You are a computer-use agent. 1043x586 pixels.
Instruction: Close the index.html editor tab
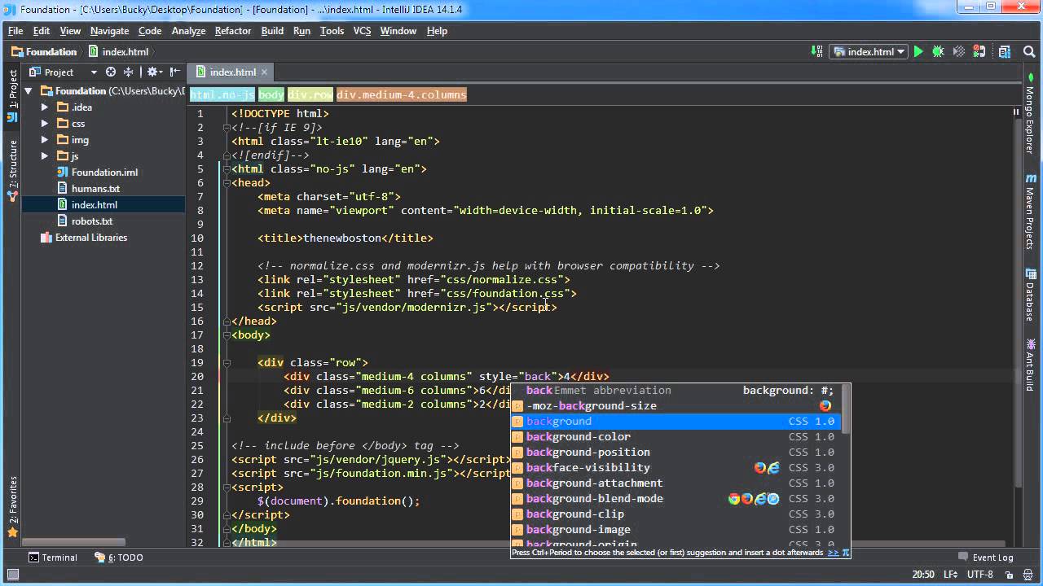tap(264, 72)
